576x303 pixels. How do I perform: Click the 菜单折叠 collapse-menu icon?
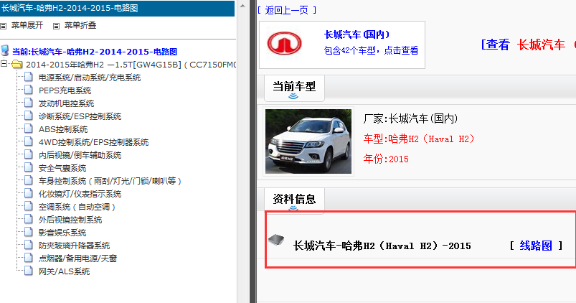[x=56, y=26]
